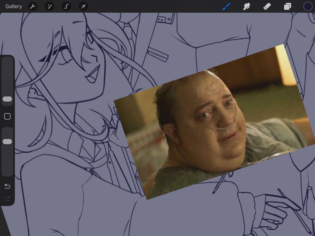The height and width of the screenshot is (236, 315).
Task: Open the Adjustments magic wand menu
Action: click(50, 7)
